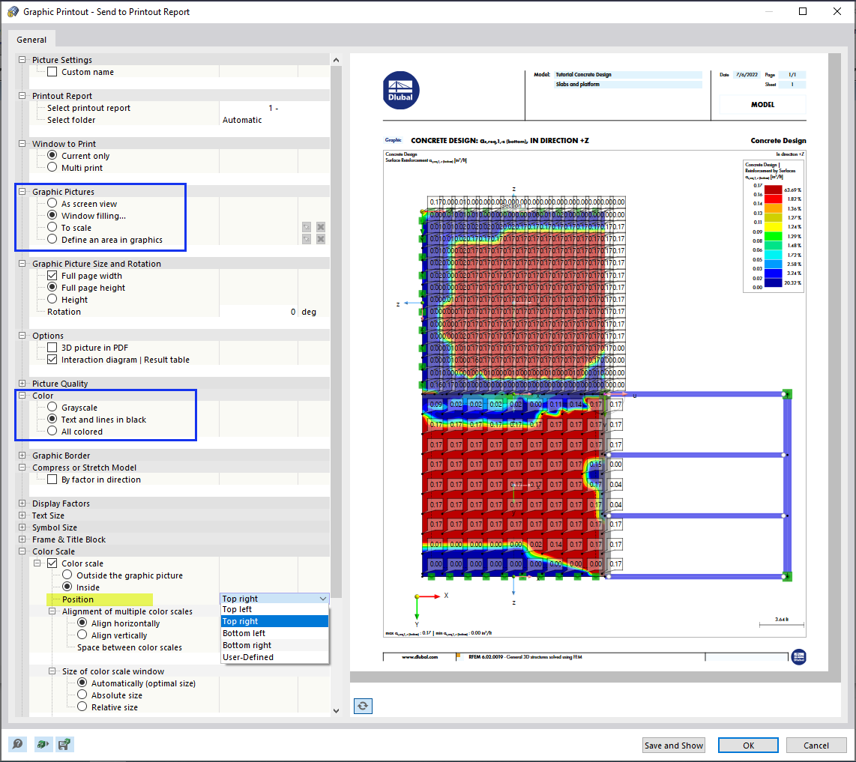Confirm the dialog with OK
The width and height of the screenshot is (856, 762).
click(748, 745)
